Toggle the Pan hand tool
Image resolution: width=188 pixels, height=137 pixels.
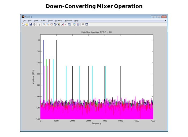point(51,24)
